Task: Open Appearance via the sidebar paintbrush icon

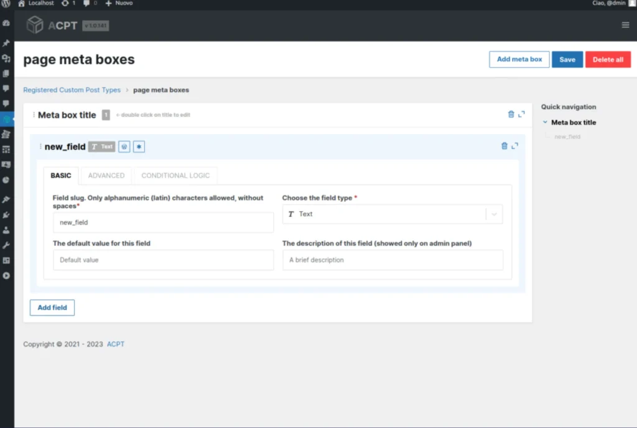Action: 6,199
